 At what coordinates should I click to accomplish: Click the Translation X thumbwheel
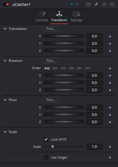pyautogui.click(x=64, y=36)
